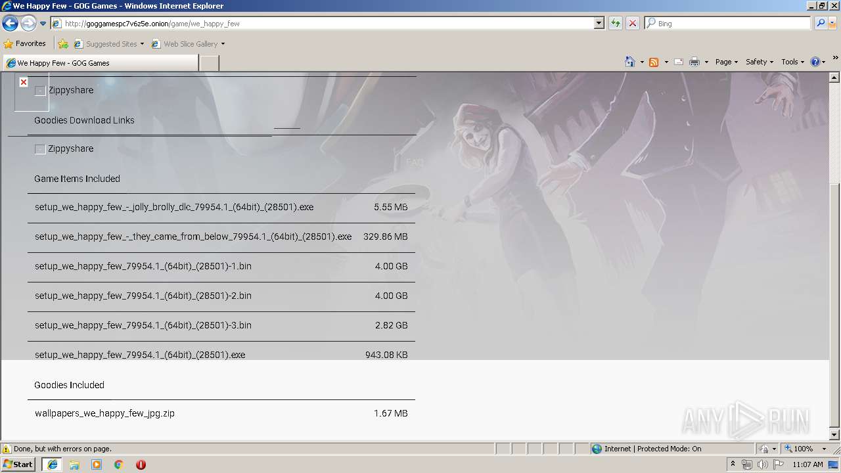Image resolution: width=841 pixels, height=473 pixels.
Task: Click the wallpapers_we_happy_few_jpg.zip file name
Action: [x=104, y=414]
